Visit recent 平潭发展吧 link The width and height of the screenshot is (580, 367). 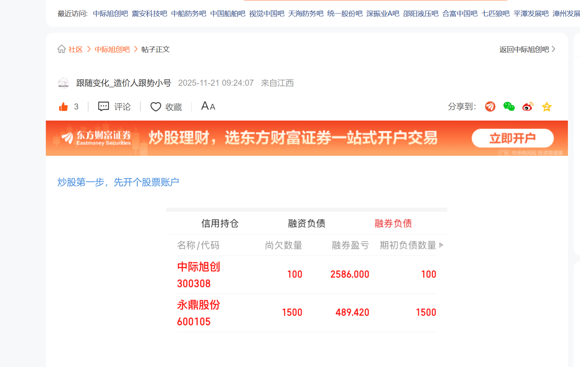(531, 14)
